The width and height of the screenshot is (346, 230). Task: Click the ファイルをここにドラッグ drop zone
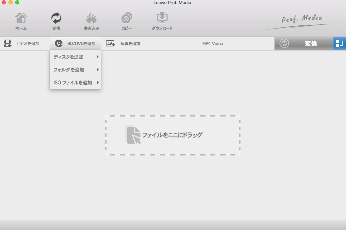coord(173,135)
